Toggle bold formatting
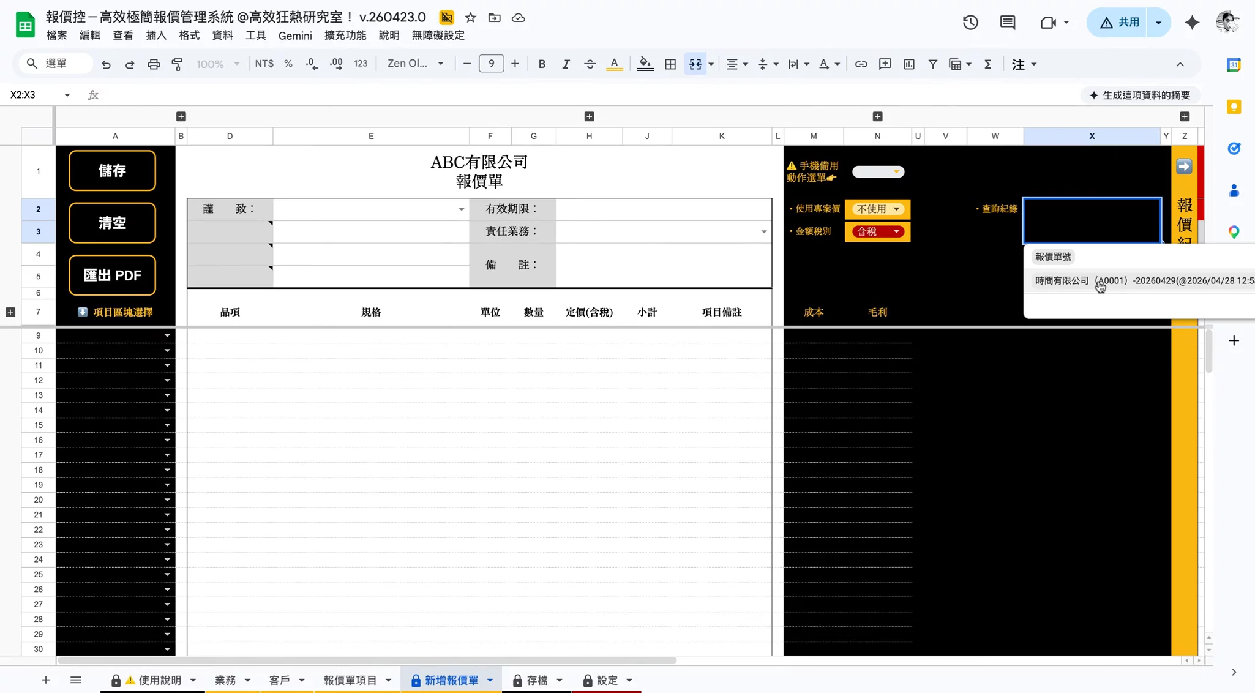The image size is (1255, 693). [542, 64]
